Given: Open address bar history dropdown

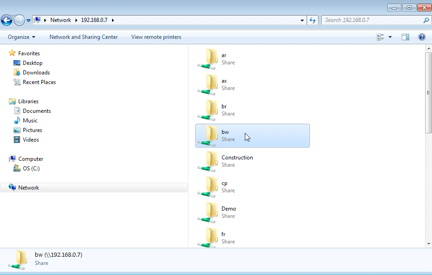Looking at the screenshot, I should [302, 20].
